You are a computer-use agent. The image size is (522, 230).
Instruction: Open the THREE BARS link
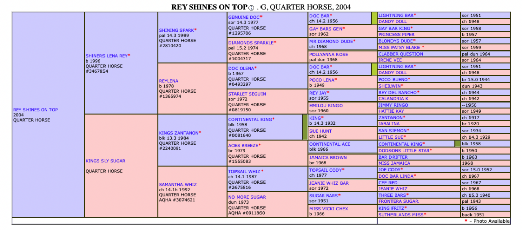392,195
